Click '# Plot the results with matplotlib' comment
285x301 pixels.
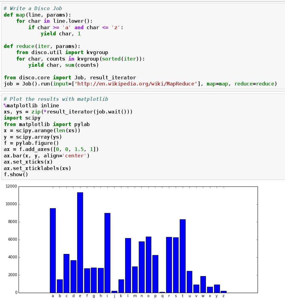click(x=56, y=99)
